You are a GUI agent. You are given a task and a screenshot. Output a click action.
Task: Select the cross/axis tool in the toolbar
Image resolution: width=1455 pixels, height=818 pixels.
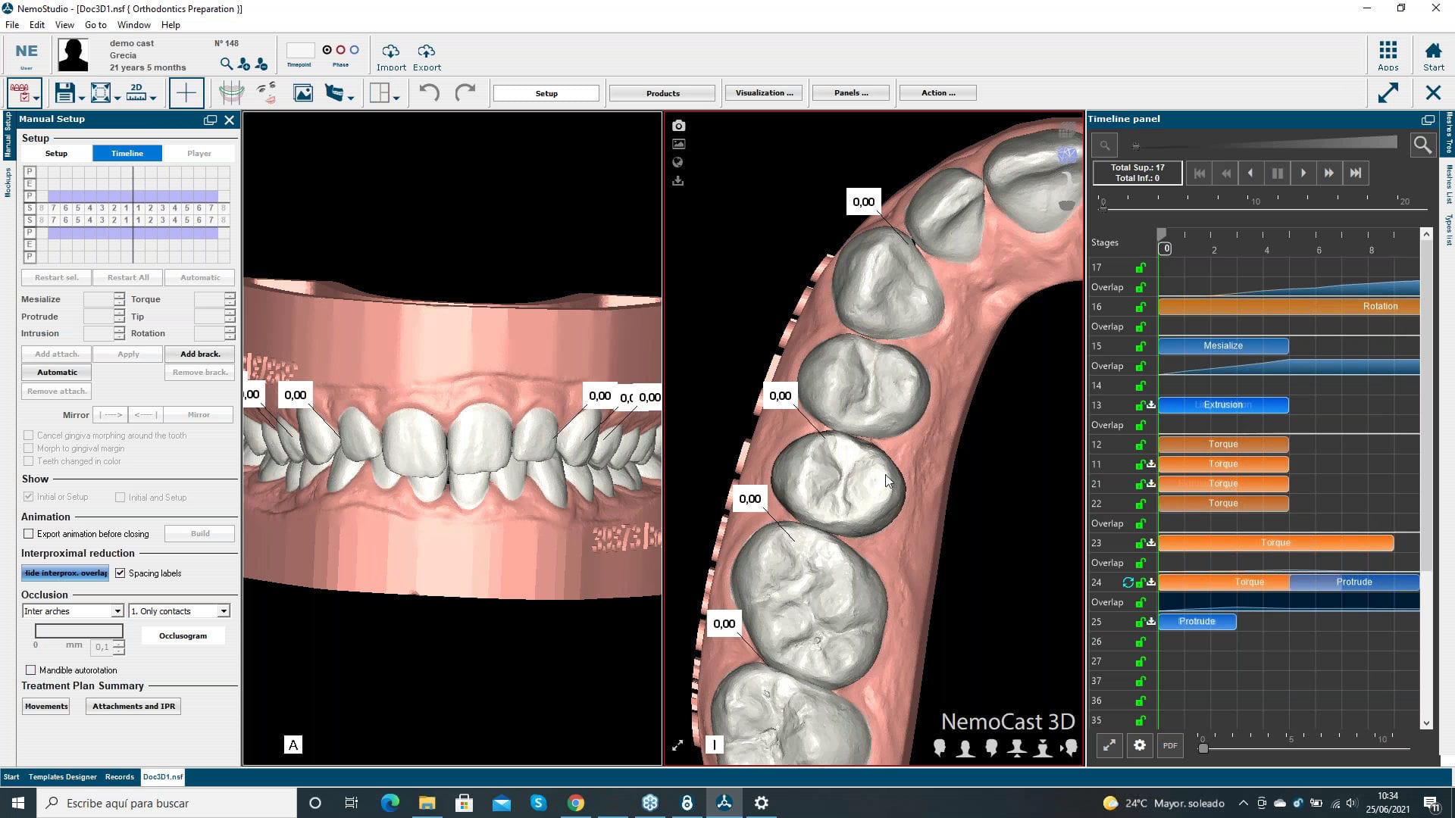tap(187, 92)
